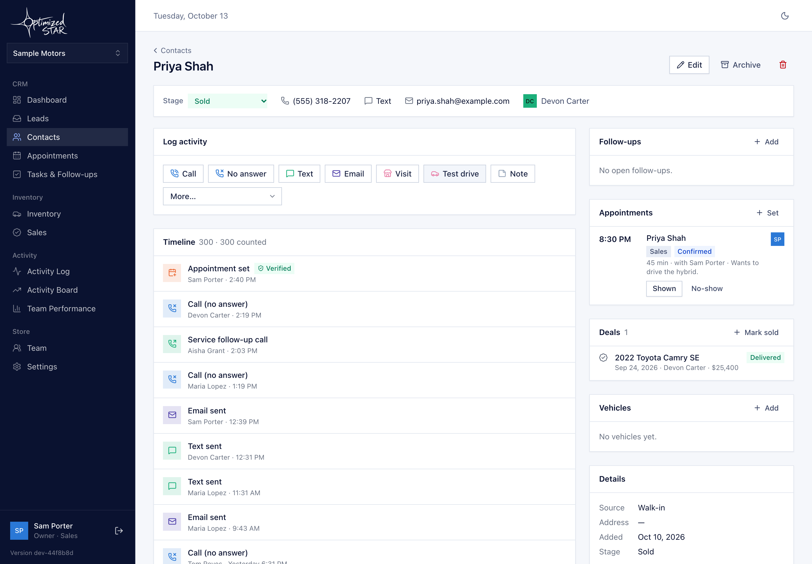Open Settings in the sidebar
This screenshot has height=564, width=812.
coord(67,366)
